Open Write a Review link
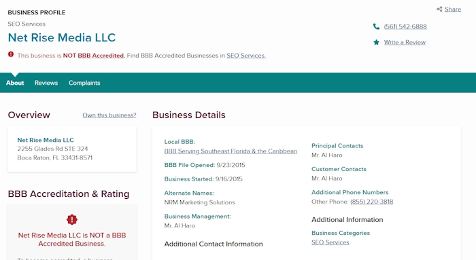Viewport: 476px width, 260px height. click(405, 42)
